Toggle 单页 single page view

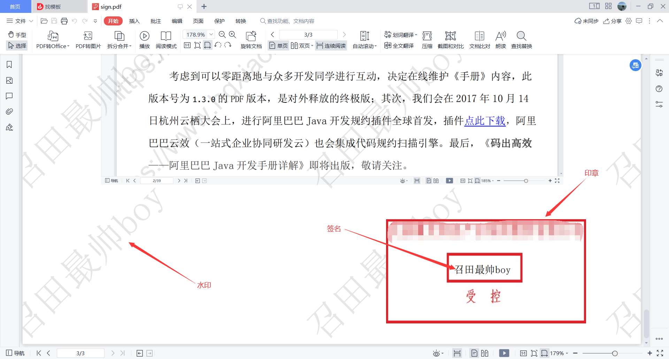pyautogui.click(x=278, y=46)
